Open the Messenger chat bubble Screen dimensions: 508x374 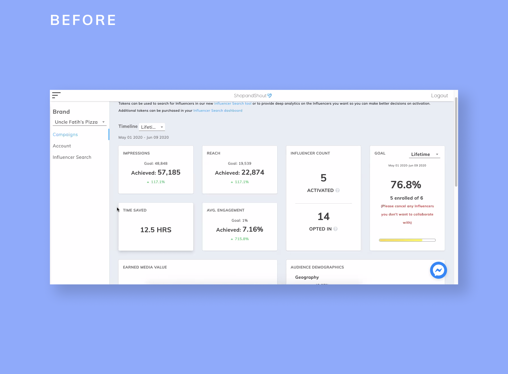(438, 270)
